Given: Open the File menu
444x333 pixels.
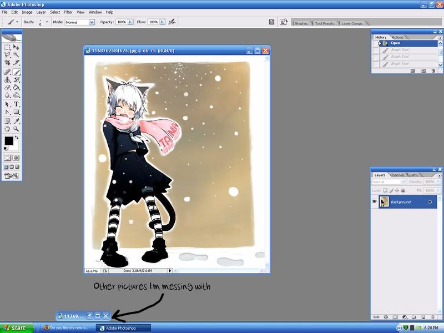Looking at the screenshot, I should coord(4,12).
